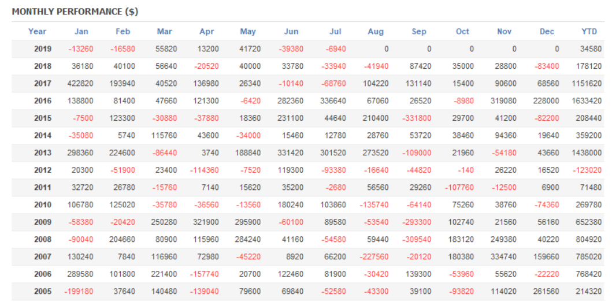612x302 pixels.
Task: Select the April 2006 loss -157740
Action: [204, 274]
